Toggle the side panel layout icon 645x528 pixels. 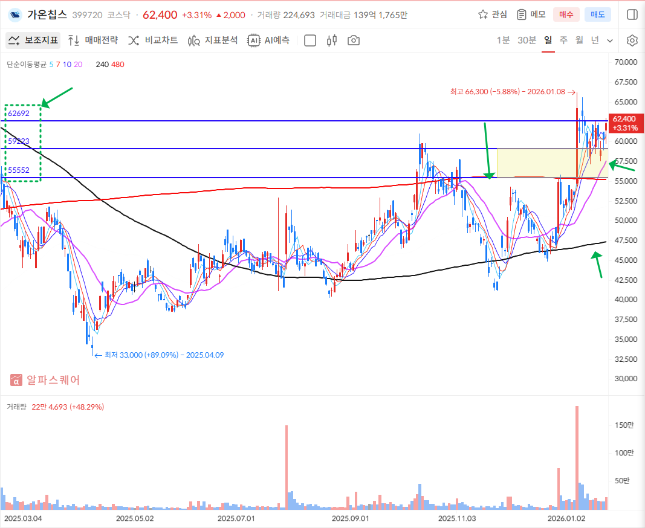pos(632,14)
